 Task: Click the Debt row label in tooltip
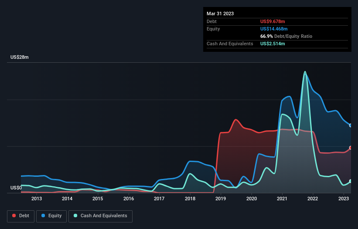pyautogui.click(x=211, y=21)
